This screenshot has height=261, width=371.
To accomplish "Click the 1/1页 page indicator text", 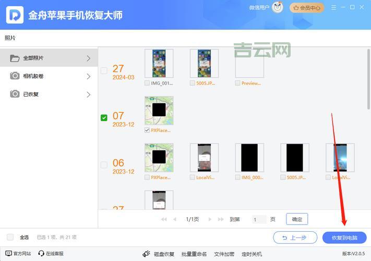I will point(193,219).
